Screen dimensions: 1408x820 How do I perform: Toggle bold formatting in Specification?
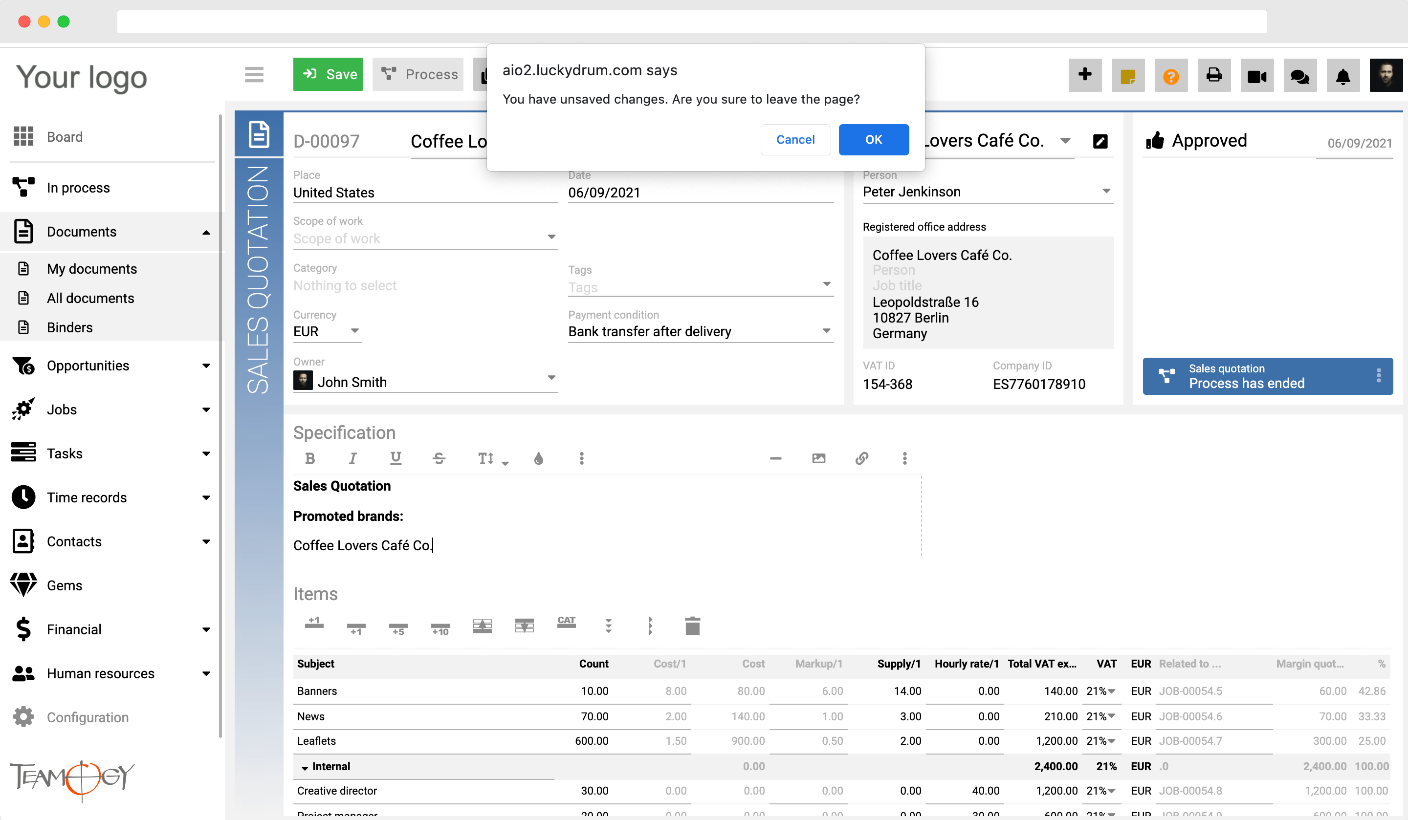pos(310,458)
